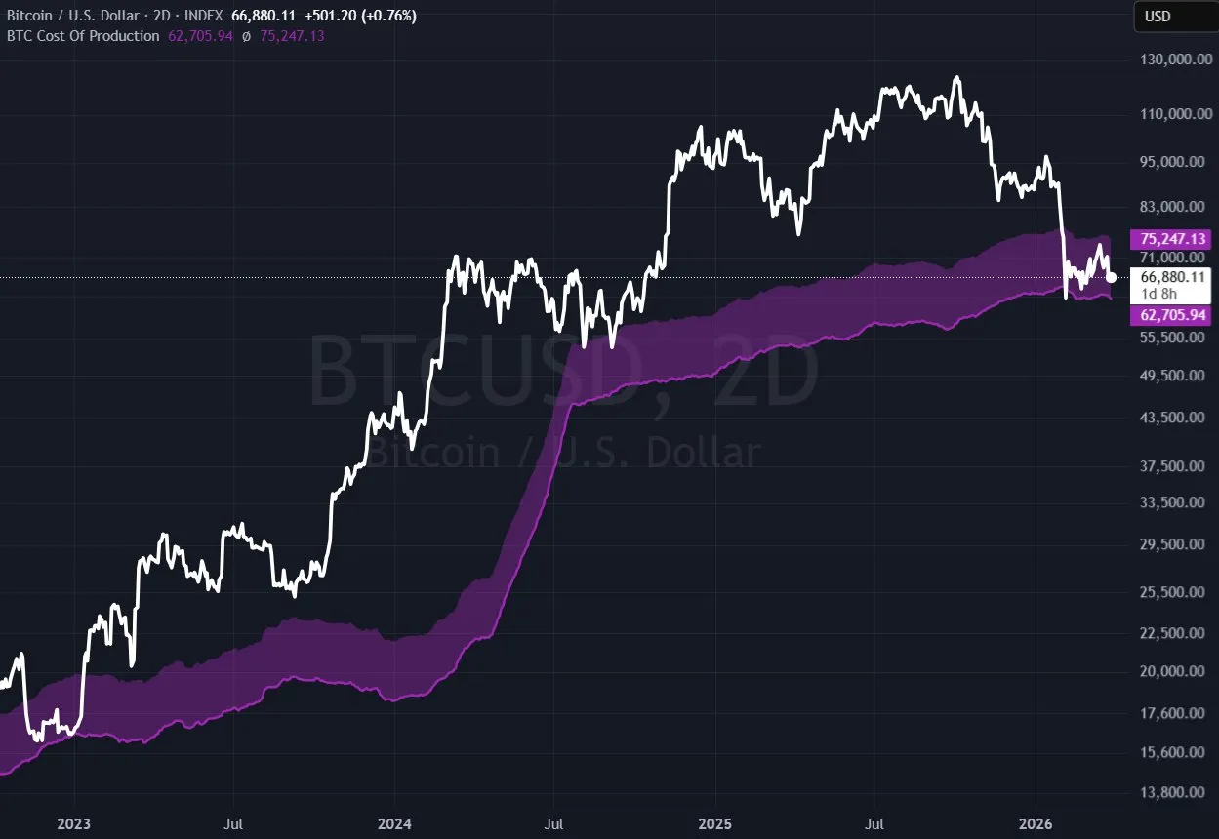
Task: Click the 2025 label on time axis
Action: (714, 824)
